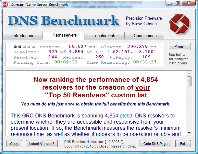Image resolution: width=198 pixels, height=154 pixels.
Task: Maximize the benchmark window
Action: (178, 3)
